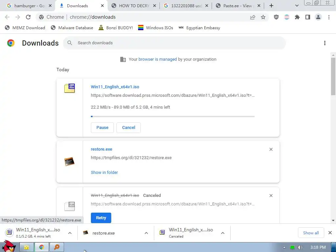
Task: Switch to the 1322201088 usd tab
Action: [186, 6]
